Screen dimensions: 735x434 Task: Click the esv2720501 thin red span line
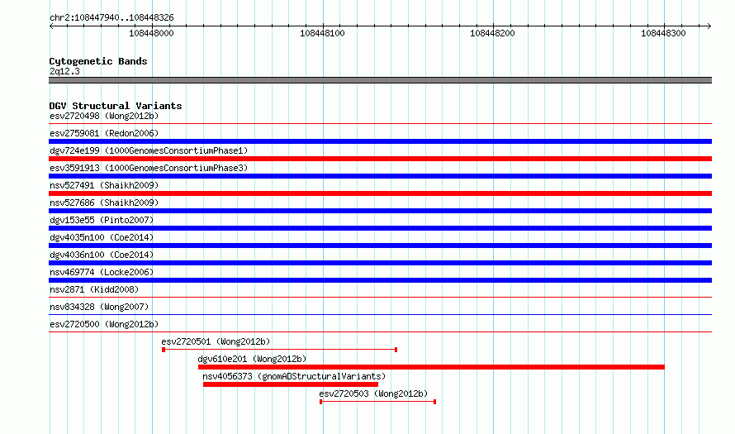pos(280,350)
